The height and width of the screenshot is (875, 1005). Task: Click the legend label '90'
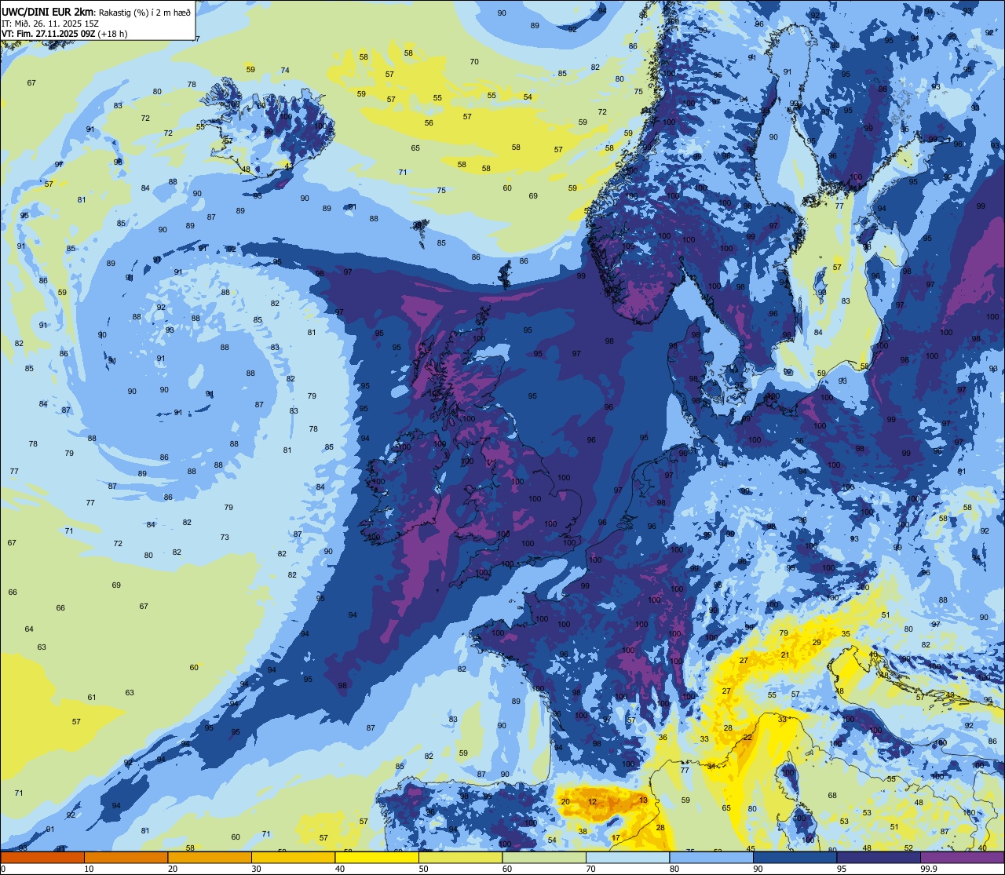coord(758,869)
